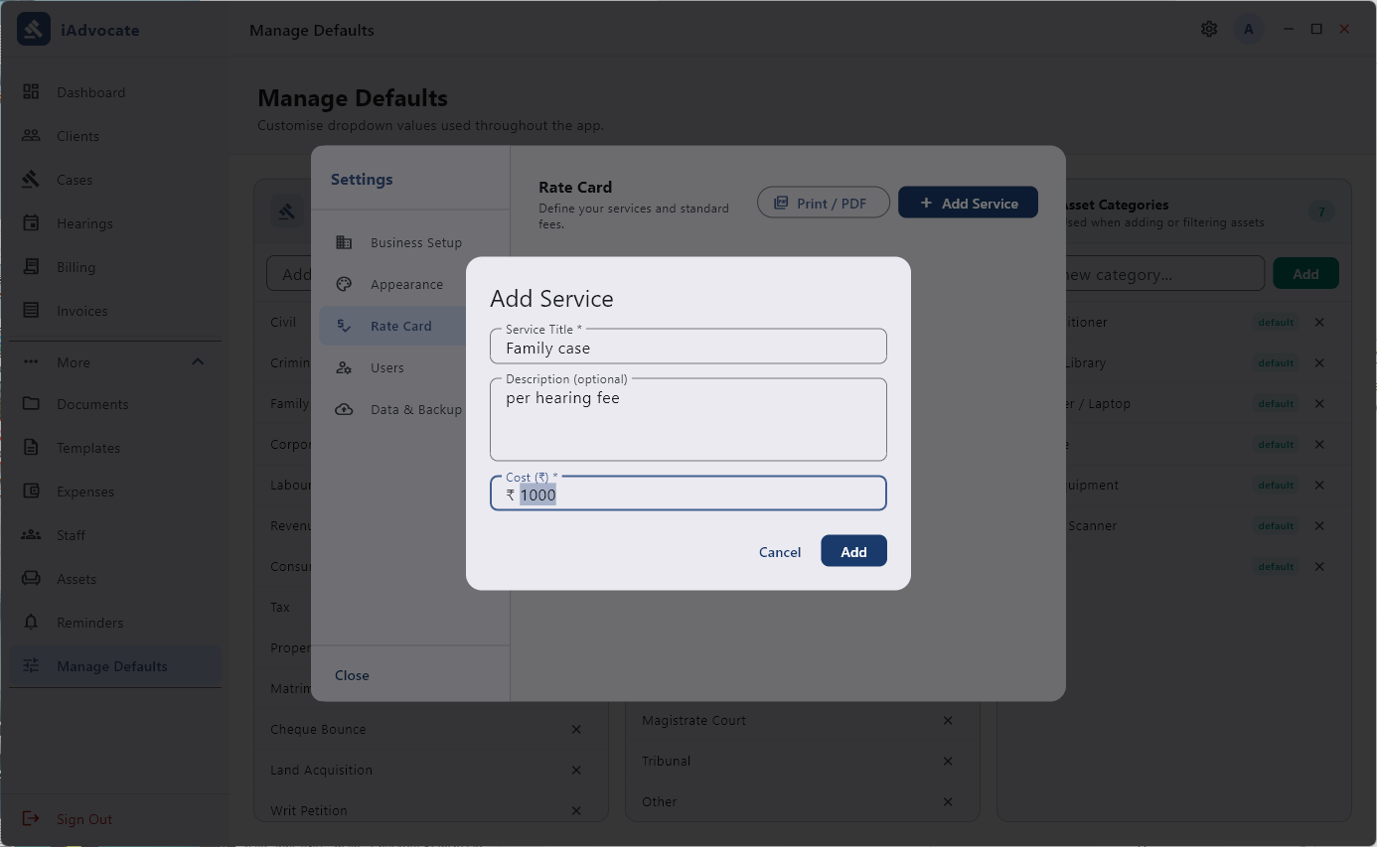Click the Users settings icon

[x=344, y=367]
